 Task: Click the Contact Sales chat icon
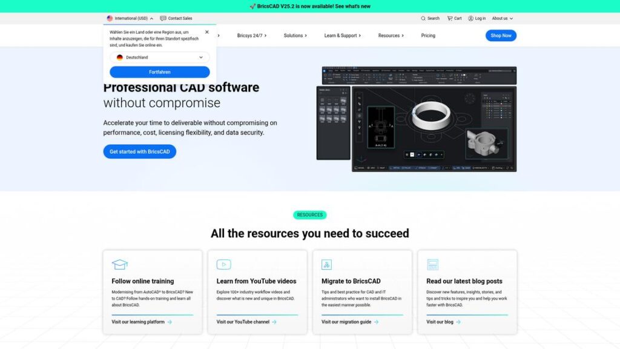(x=163, y=18)
